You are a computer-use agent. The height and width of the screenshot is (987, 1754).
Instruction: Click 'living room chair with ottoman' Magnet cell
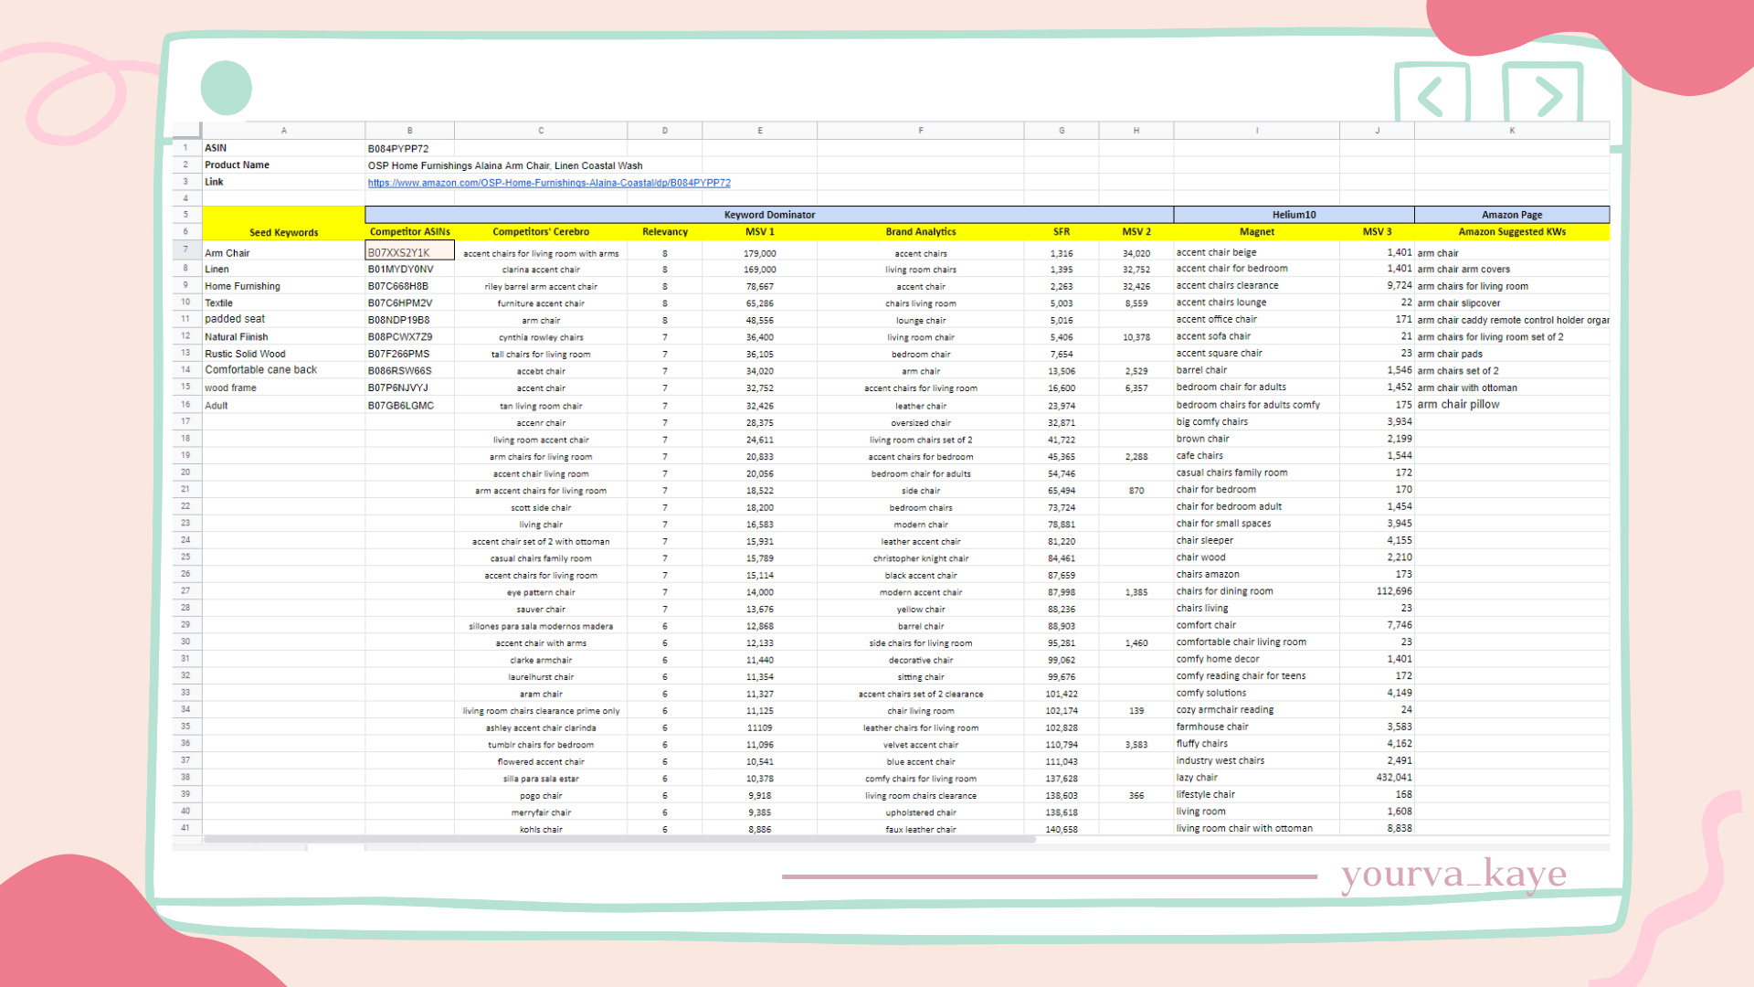[1257, 828]
